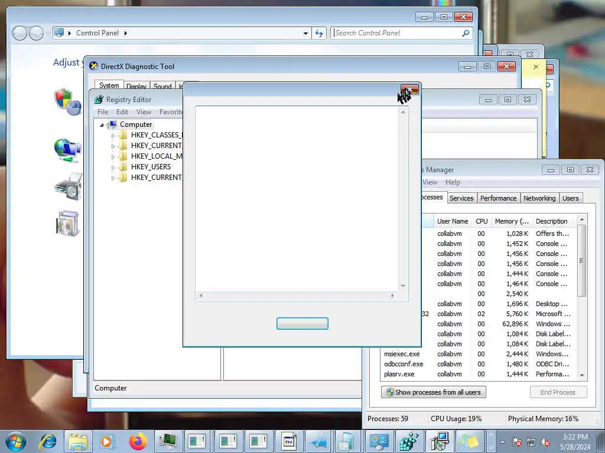Click the muted volume tray icon
The height and width of the screenshot is (453, 605).
click(x=545, y=442)
